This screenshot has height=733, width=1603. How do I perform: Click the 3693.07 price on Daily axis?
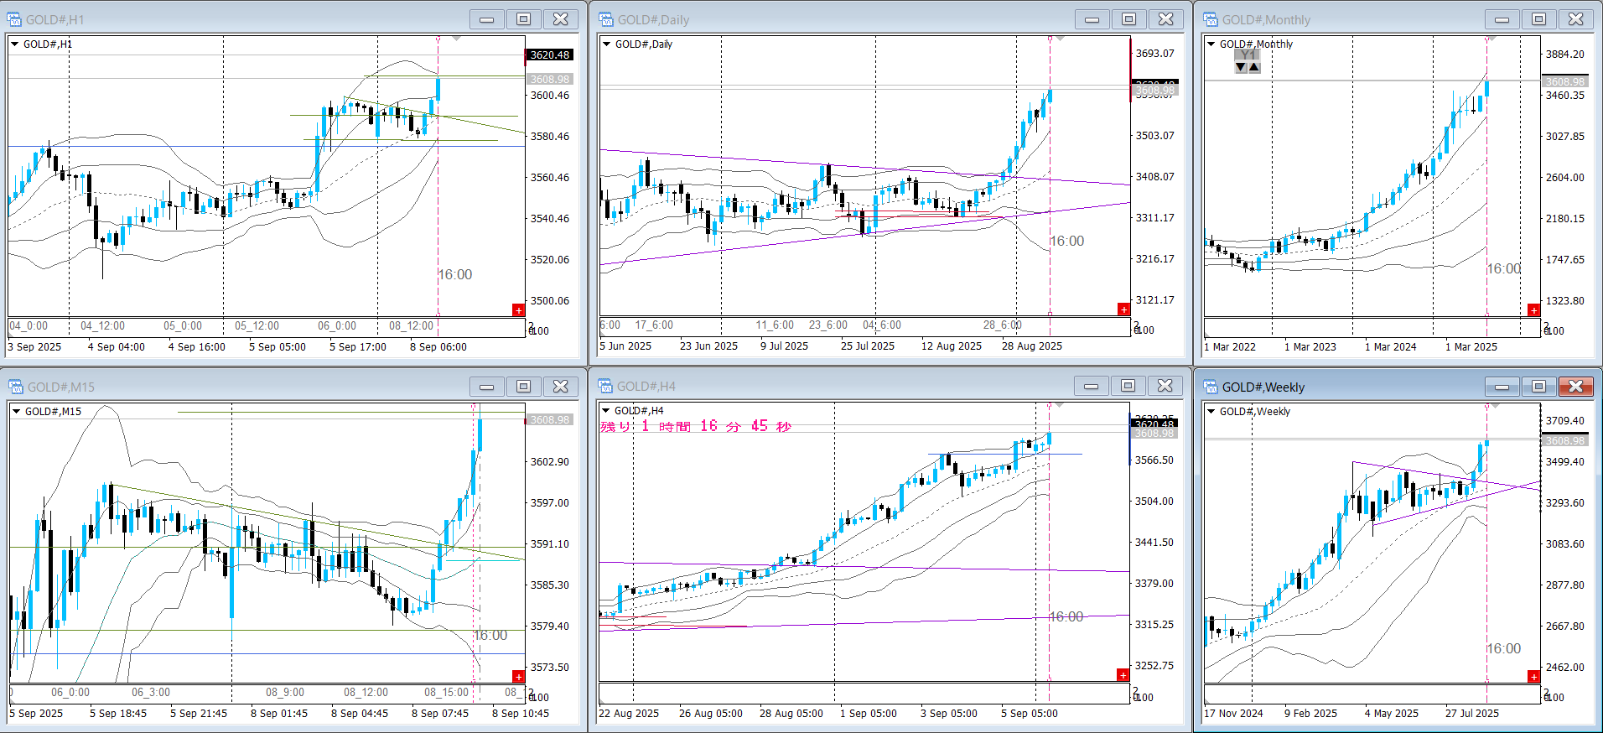[x=1155, y=53]
